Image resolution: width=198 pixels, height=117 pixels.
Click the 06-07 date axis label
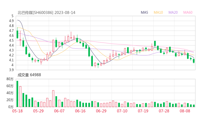click(x=59, y=111)
